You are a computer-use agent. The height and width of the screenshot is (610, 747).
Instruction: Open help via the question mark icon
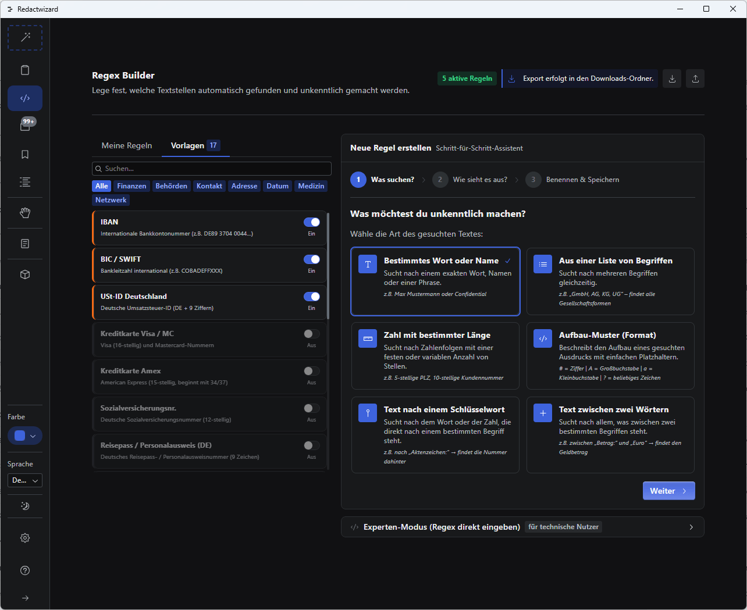(25, 570)
